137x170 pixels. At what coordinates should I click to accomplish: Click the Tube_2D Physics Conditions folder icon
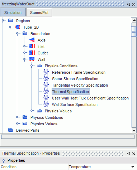tap(25, 117)
